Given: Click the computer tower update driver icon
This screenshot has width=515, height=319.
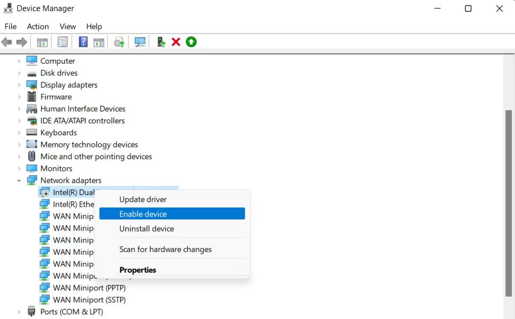Looking at the screenshot, I should point(161,42).
